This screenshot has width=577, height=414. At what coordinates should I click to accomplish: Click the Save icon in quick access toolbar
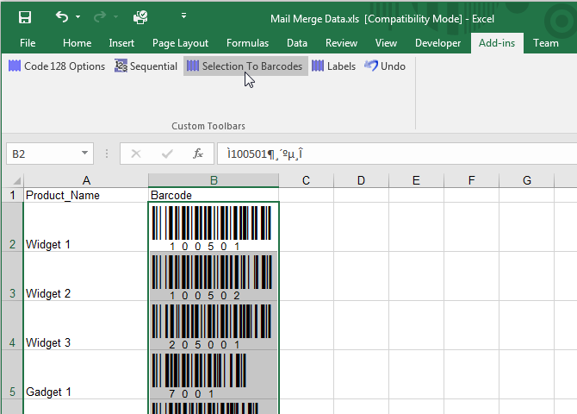point(25,17)
